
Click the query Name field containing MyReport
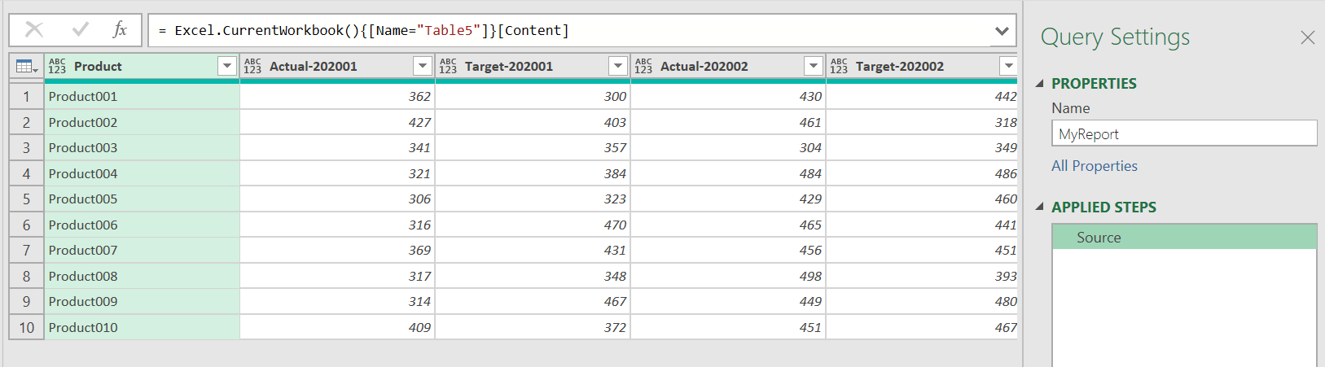click(x=1183, y=134)
